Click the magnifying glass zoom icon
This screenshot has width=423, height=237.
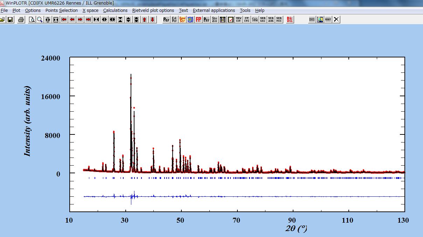click(40, 20)
